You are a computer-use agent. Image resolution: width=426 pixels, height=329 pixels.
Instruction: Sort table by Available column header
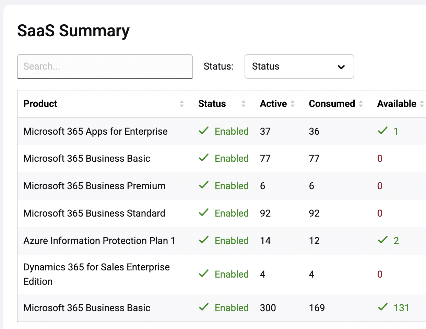397,104
